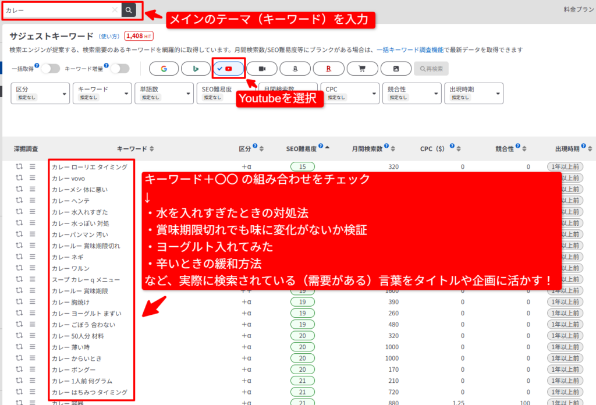This screenshot has height=405, width=596.
Task: Open the 料金プラン link
Action: pos(579,10)
